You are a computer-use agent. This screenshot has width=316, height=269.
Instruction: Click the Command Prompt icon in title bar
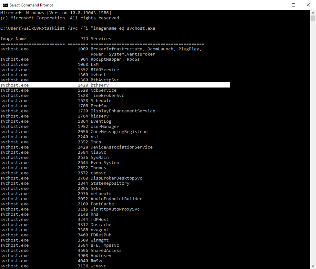5,5
